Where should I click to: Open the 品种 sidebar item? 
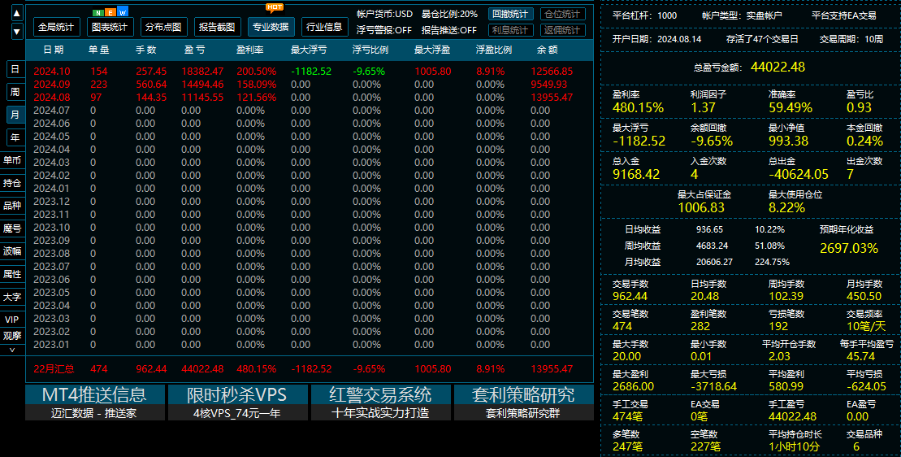[x=12, y=206]
